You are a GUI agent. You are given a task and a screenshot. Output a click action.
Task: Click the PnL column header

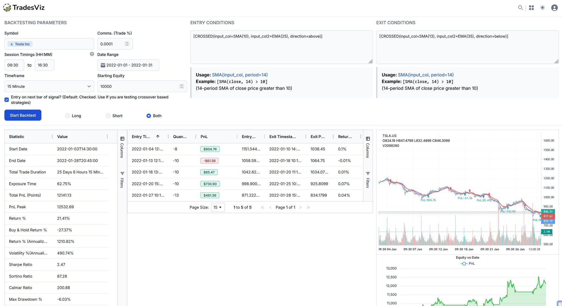(x=204, y=137)
